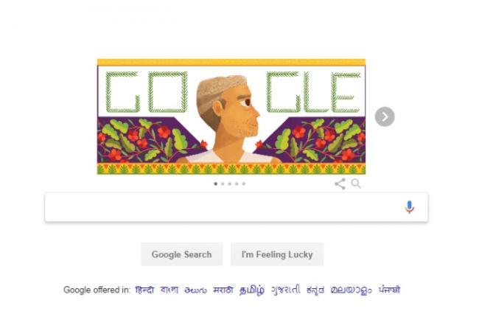Switch Google to the ਪੰਜਾਬੀ language link
The height and width of the screenshot is (317, 479).
tap(389, 289)
